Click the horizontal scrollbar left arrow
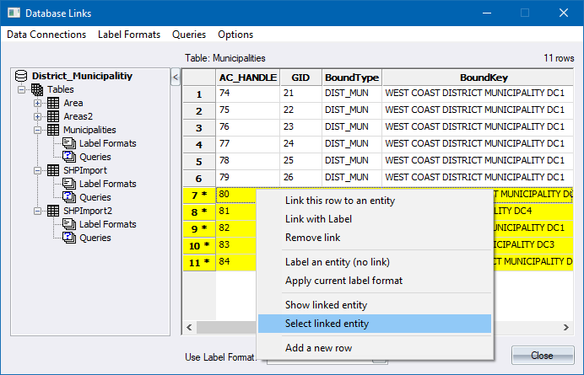This screenshot has width=584, height=375. (189, 328)
